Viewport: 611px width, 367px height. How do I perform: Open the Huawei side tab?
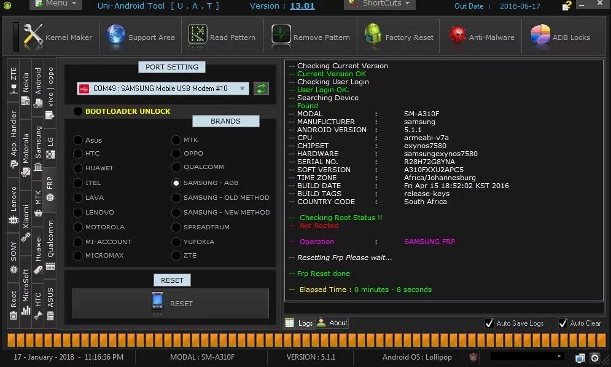pyautogui.click(x=38, y=255)
